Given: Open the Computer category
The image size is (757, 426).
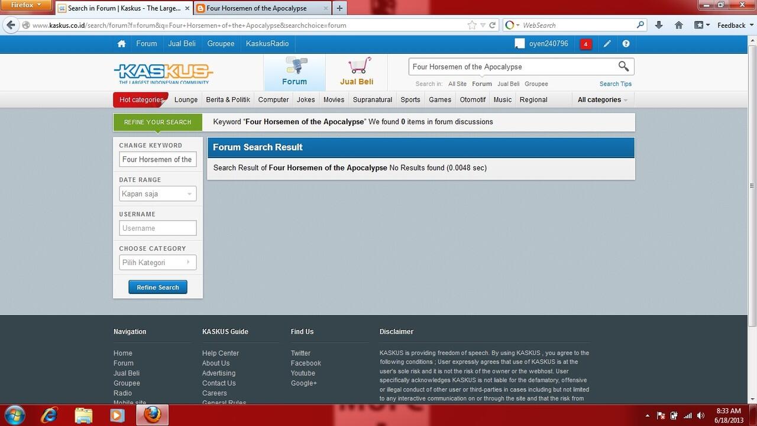Looking at the screenshot, I should [274, 100].
